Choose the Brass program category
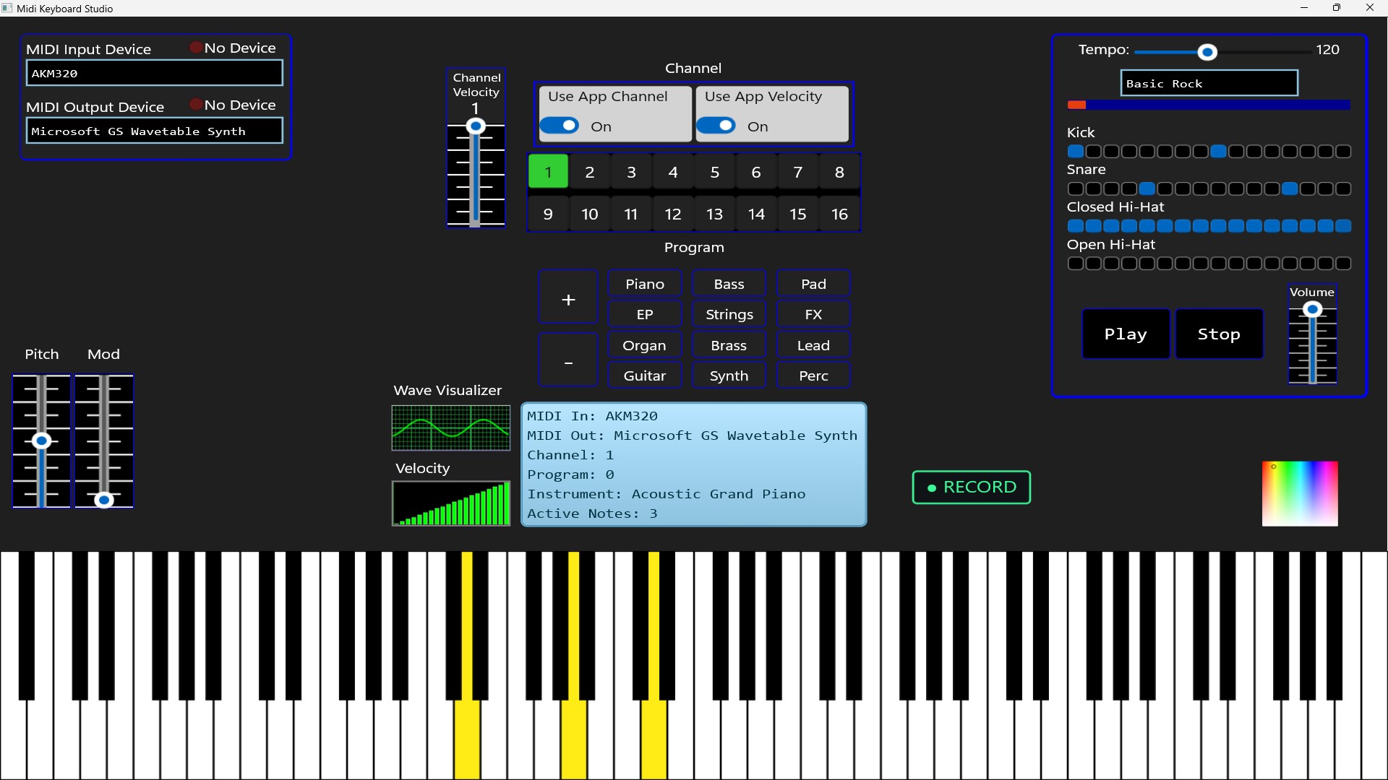Viewport: 1388px width, 780px height. (x=729, y=345)
